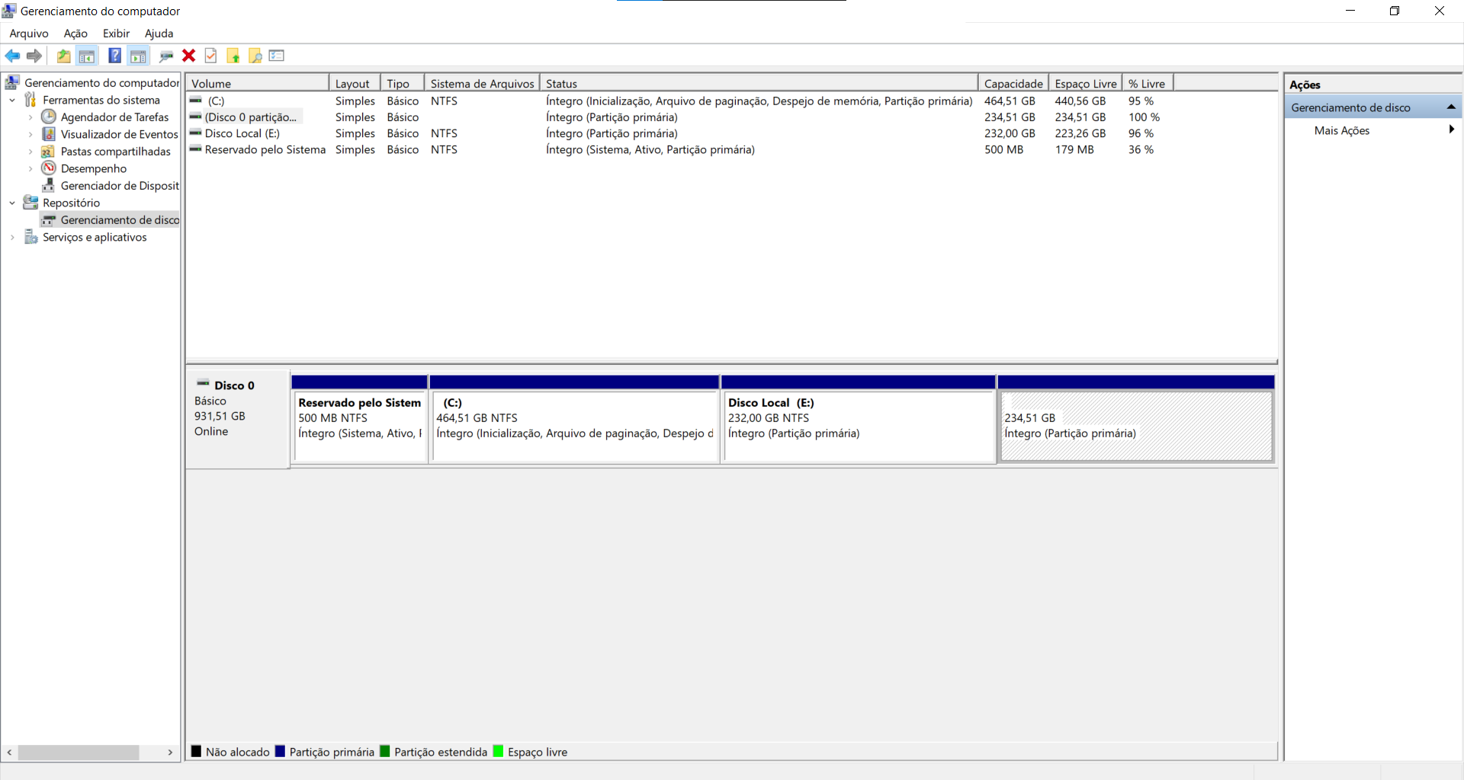Click Gerenciamento do computador root icon
The height and width of the screenshot is (780, 1464).
(x=12, y=82)
